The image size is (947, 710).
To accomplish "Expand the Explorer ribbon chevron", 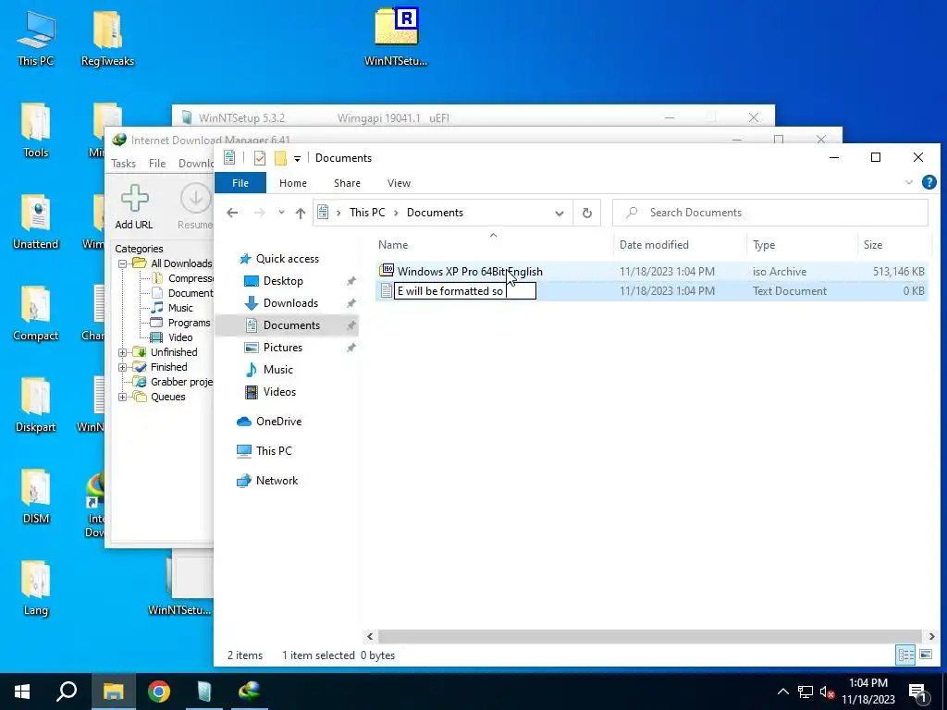I will click(x=909, y=182).
